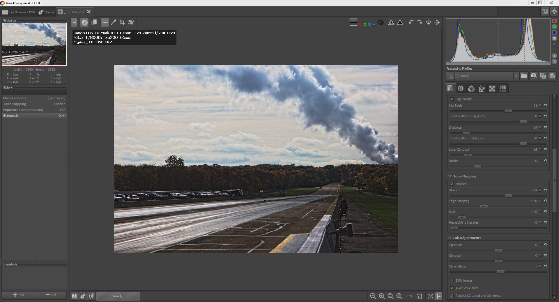
Task: Copy the profile to clipboard
Action: (543, 76)
